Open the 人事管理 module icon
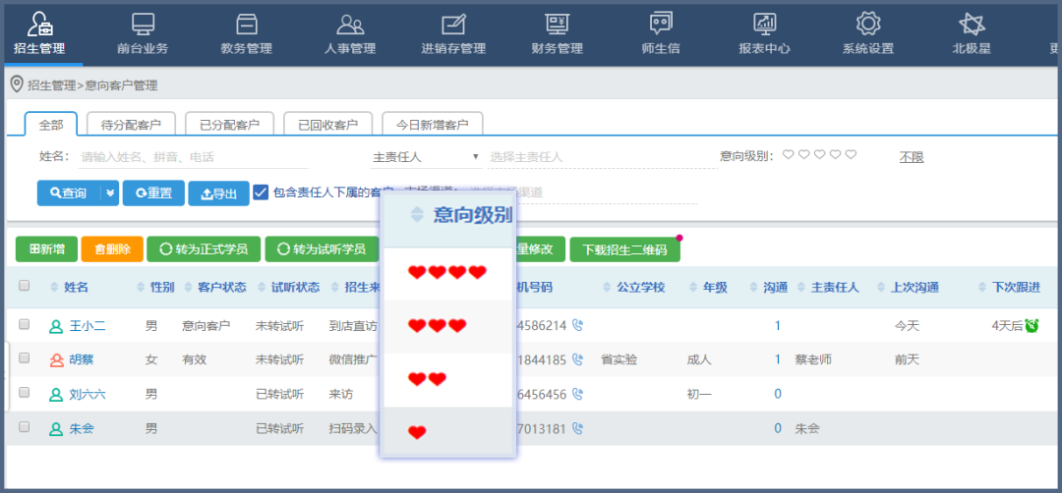Image resolution: width=1062 pixels, height=493 pixels. click(x=350, y=24)
